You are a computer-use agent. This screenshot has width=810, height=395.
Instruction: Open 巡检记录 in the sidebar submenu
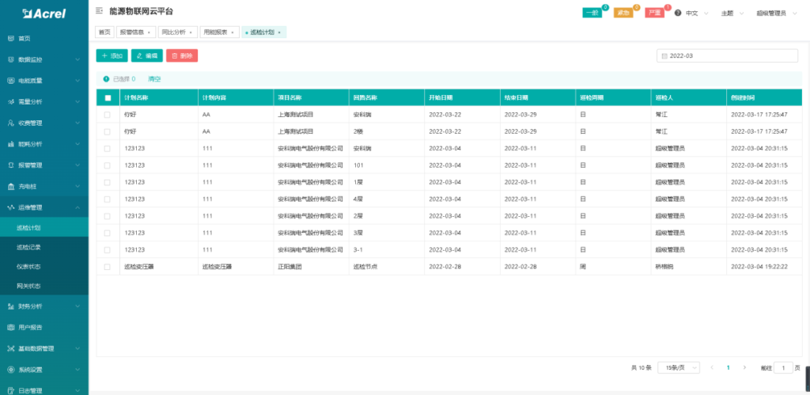(x=29, y=248)
